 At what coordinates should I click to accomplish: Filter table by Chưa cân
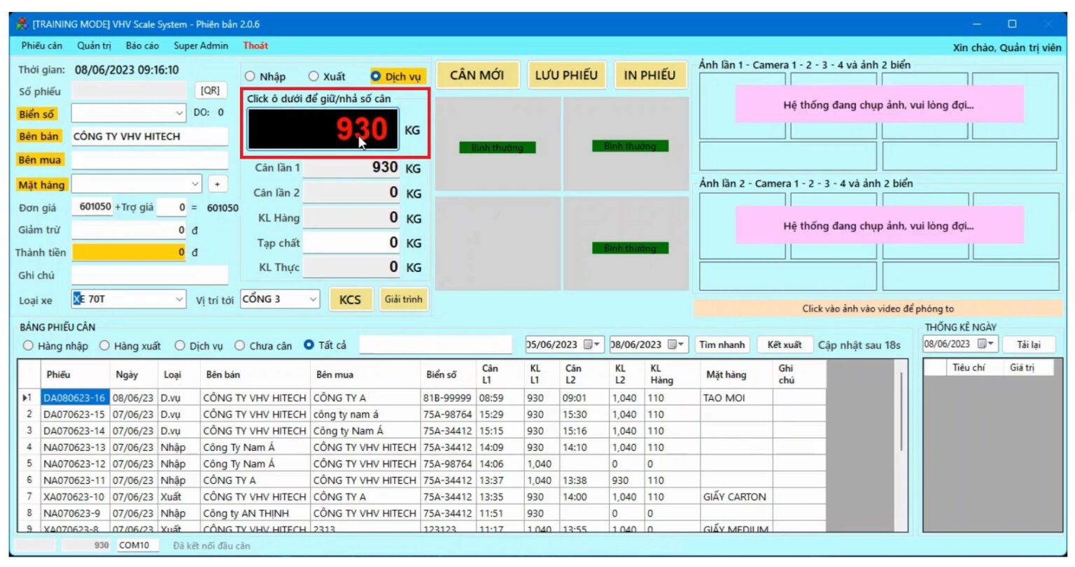coord(240,345)
